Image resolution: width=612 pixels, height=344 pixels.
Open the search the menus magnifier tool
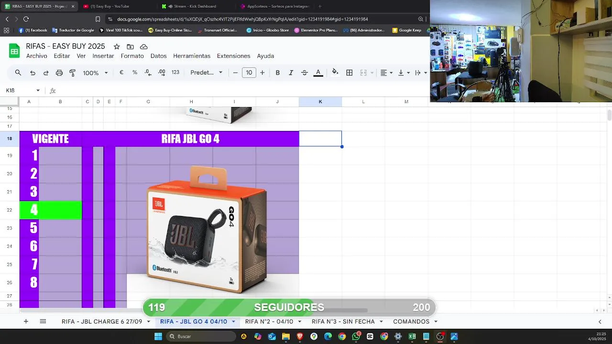click(18, 73)
